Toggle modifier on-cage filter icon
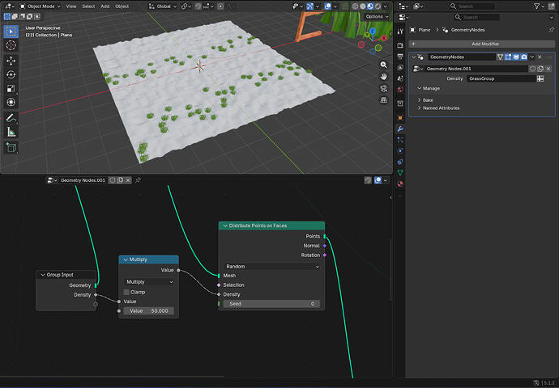The image size is (559, 388). [x=500, y=57]
